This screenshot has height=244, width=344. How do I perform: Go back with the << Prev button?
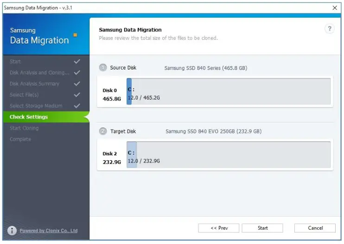point(218,228)
